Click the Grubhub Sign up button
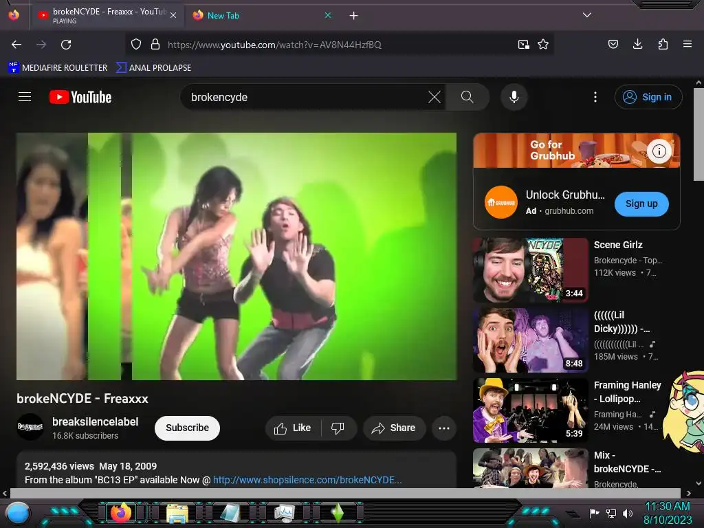The height and width of the screenshot is (528, 704). [641, 203]
